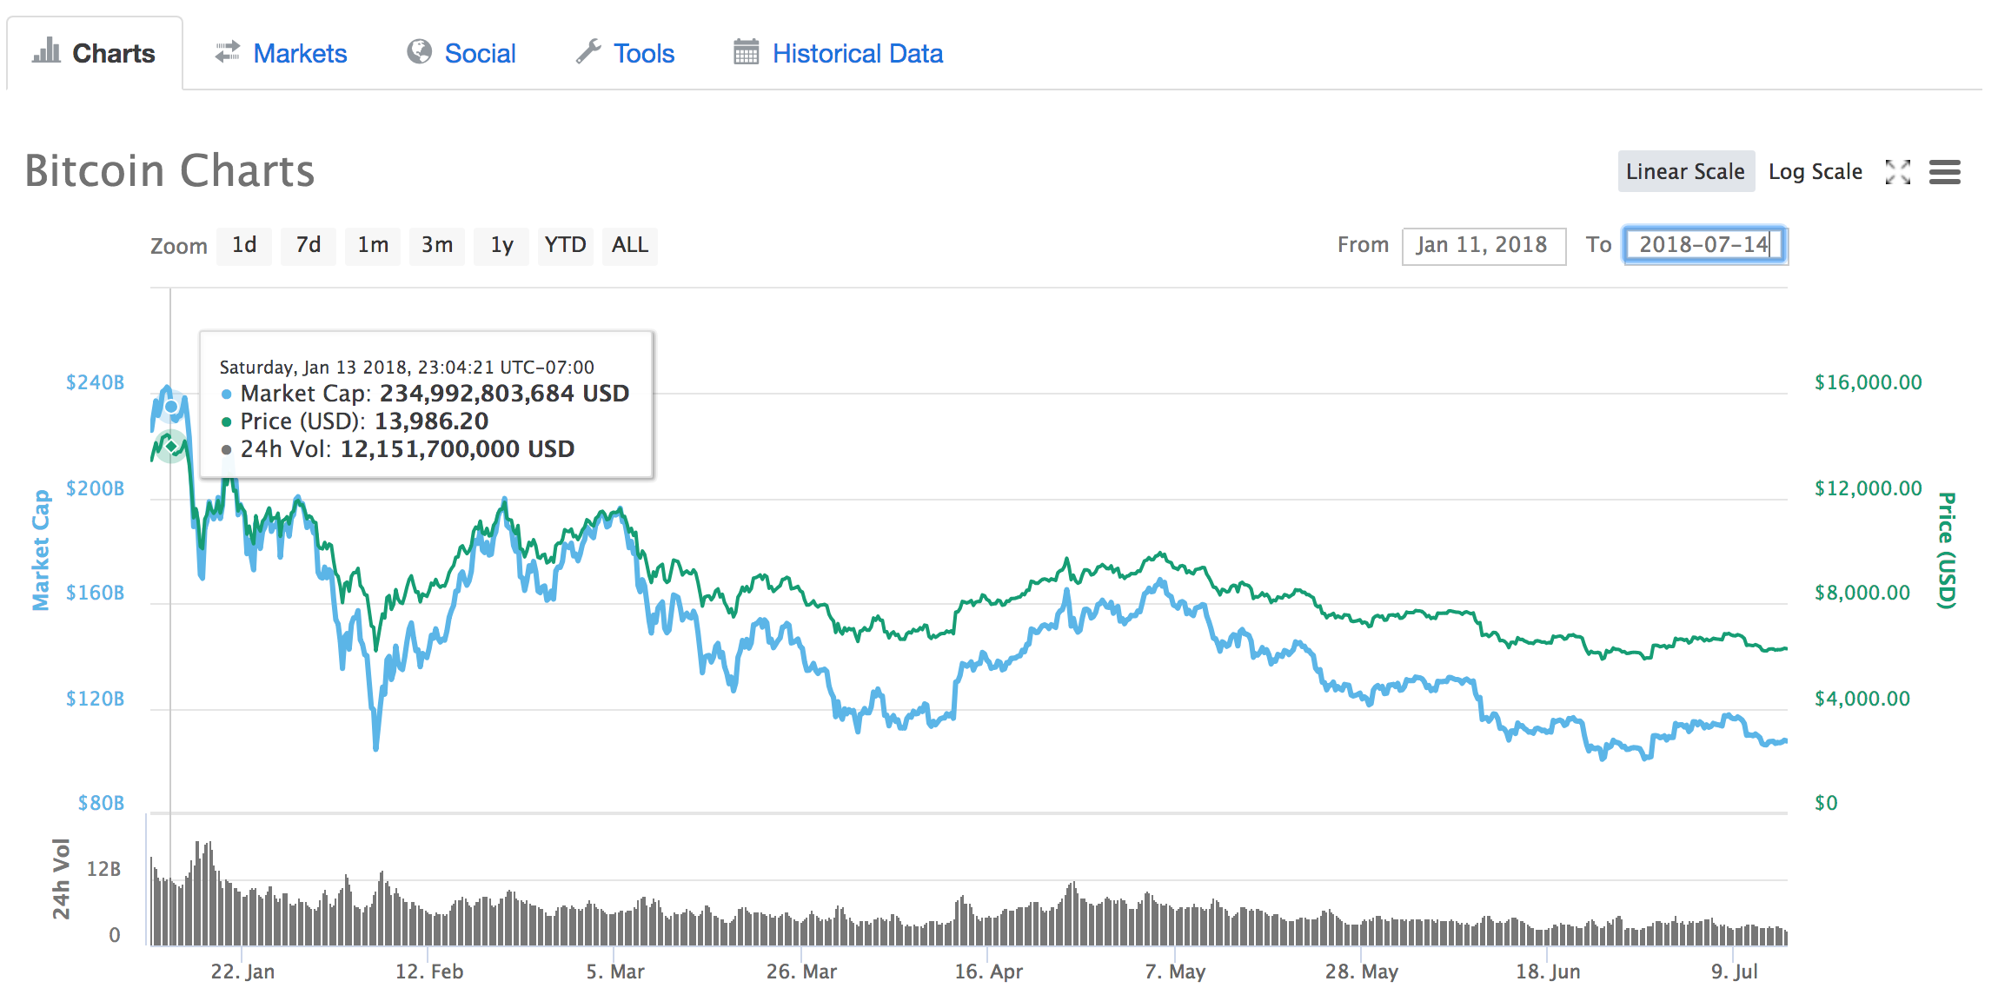Click the $4,000.00 price label
The height and width of the screenshot is (1008, 1998).
[1862, 699]
